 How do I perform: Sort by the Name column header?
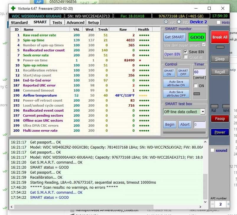45,30
